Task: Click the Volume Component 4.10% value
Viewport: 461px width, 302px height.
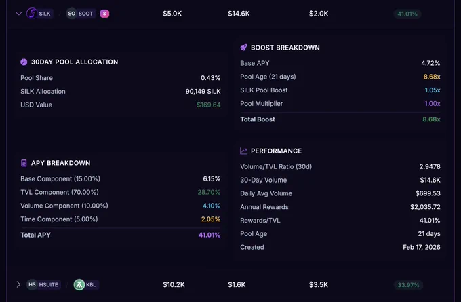Action: coord(212,206)
